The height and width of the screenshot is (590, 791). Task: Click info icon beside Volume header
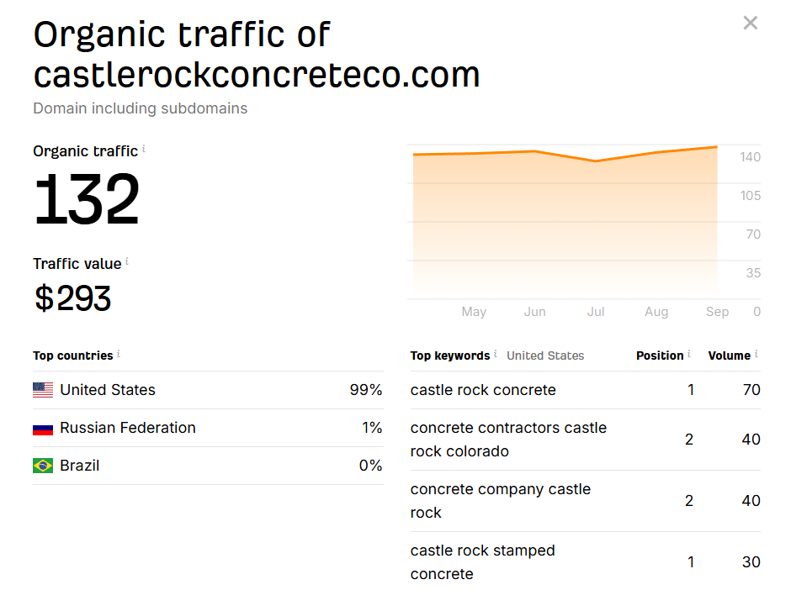(756, 354)
